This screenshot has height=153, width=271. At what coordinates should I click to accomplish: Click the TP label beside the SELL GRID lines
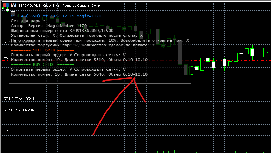[6, 59]
